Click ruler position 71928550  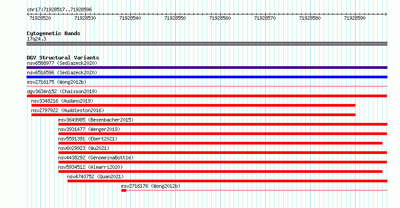coord(175,18)
